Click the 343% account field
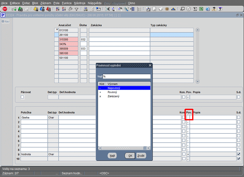 click(68, 44)
